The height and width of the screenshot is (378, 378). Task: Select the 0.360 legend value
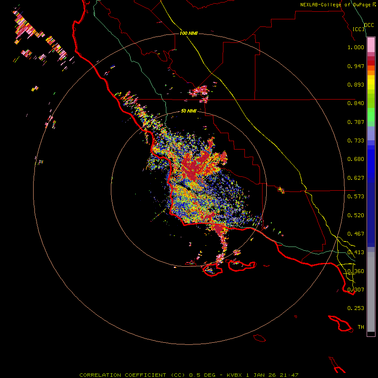click(x=356, y=271)
